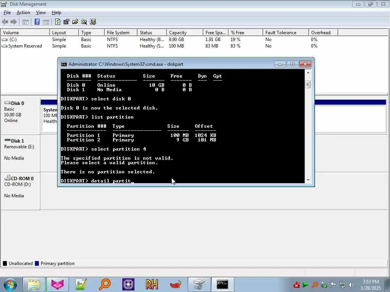Open Help via the blue question-mark toolbar icon
The image size is (390, 292).
click(37, 22)
